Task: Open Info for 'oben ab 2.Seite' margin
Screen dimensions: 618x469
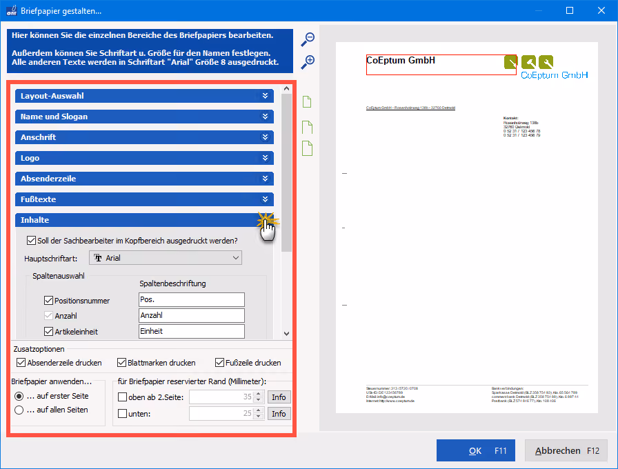Action: click(279, 397)
